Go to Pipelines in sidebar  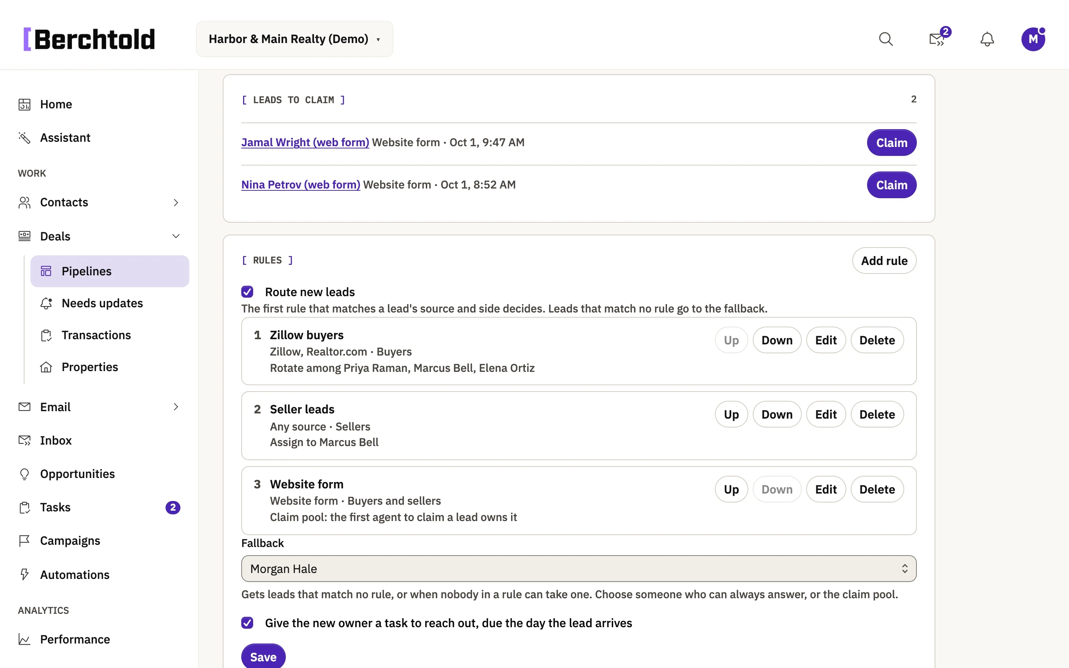pos(109,271)
